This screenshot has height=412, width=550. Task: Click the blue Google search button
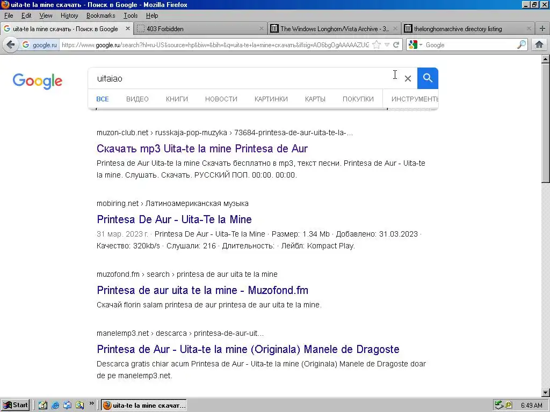pos(428,78)
